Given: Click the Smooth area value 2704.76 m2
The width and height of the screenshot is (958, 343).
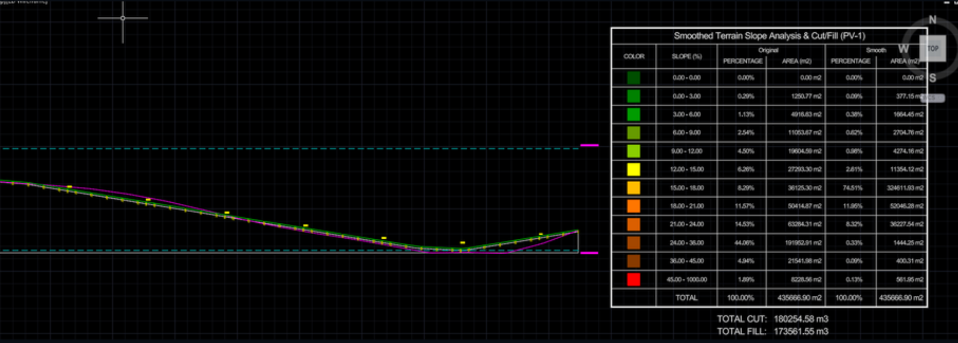Looking at the screenshot, I should click(x=908, y=133).
